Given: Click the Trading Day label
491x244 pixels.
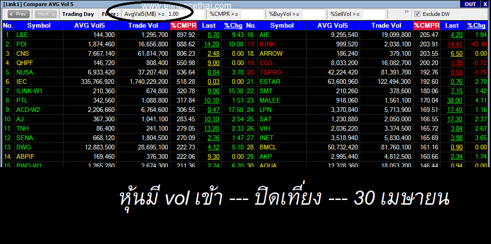Looking at the screenshot, I should (78, 14).
